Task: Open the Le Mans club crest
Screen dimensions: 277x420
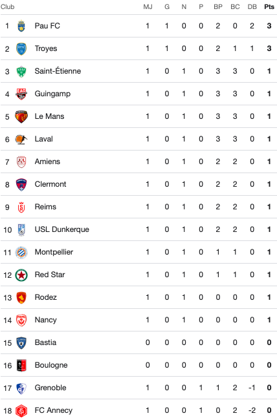Action: (21, 116)
